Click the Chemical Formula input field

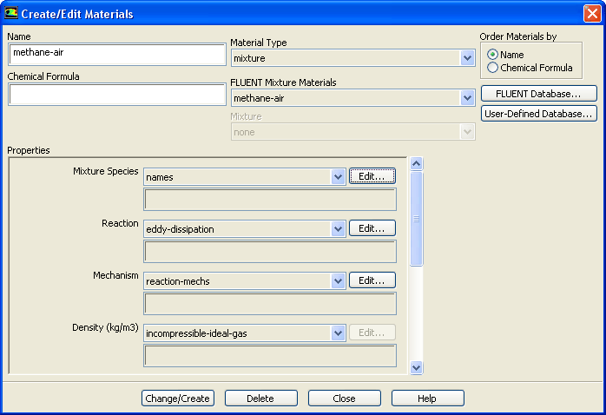click(116, 95)
